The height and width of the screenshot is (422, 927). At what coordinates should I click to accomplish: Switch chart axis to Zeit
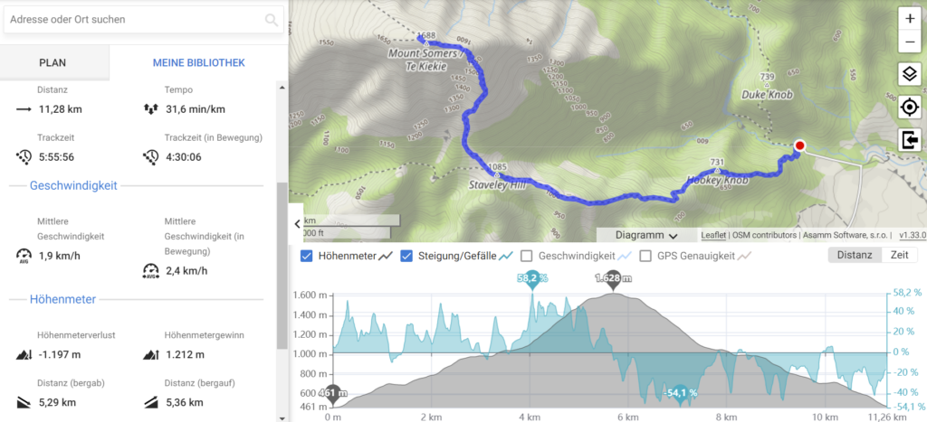[899, 255]
